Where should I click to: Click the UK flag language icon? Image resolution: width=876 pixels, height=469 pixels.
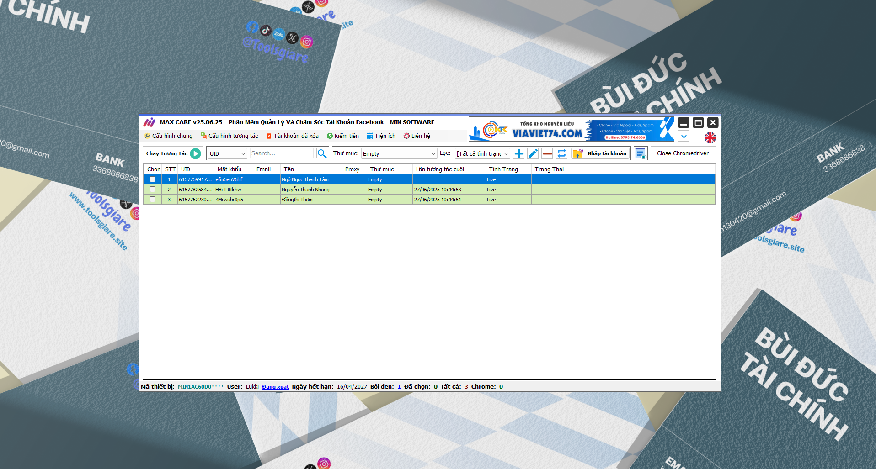tap(710, 137)
